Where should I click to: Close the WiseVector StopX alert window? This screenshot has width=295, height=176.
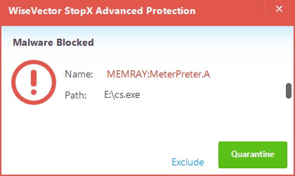[279, 10]
